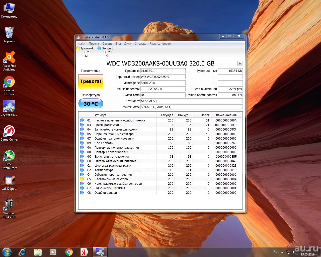Click the serial number field WD-WCAYU5252549
The height and width of the screenshot is (257, 321).
(x=163, y=77)
